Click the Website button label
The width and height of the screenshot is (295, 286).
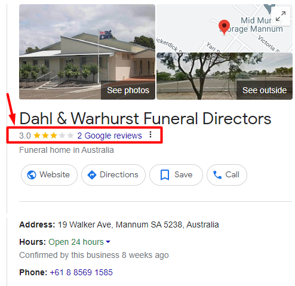[x=54, y=175]
